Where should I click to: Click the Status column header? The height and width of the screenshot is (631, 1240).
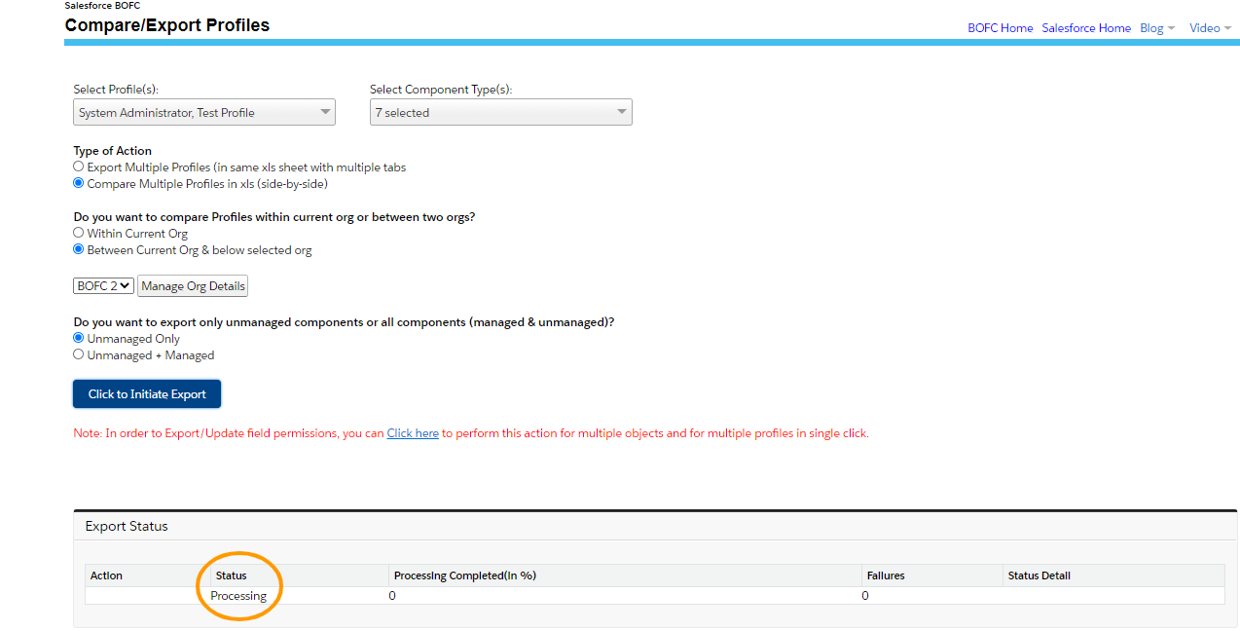300,575
